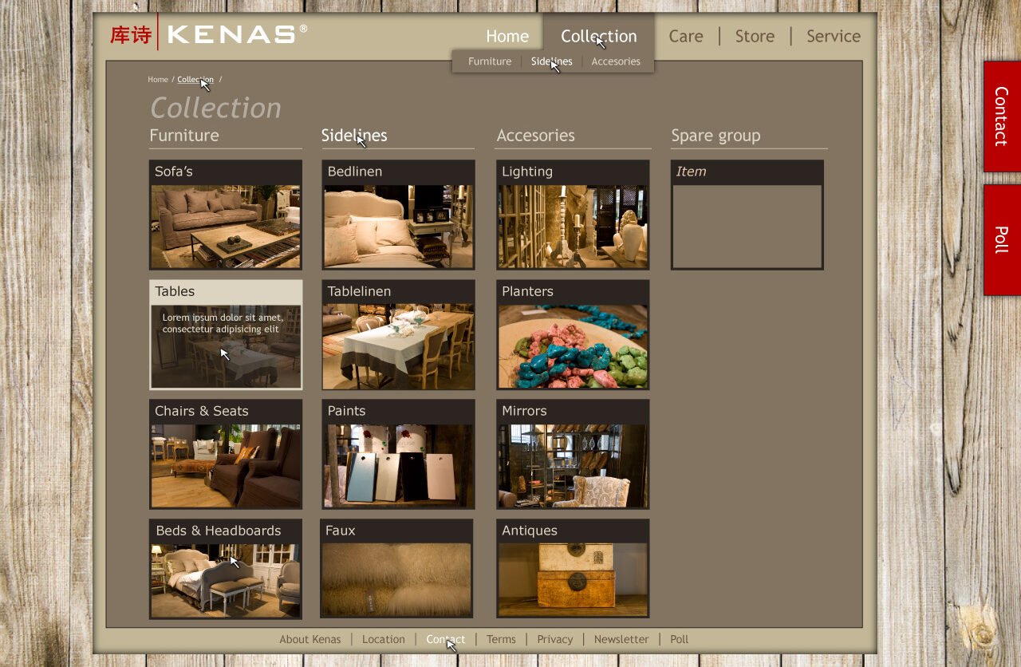Open the Home menu item

click(x=507, y=37)
